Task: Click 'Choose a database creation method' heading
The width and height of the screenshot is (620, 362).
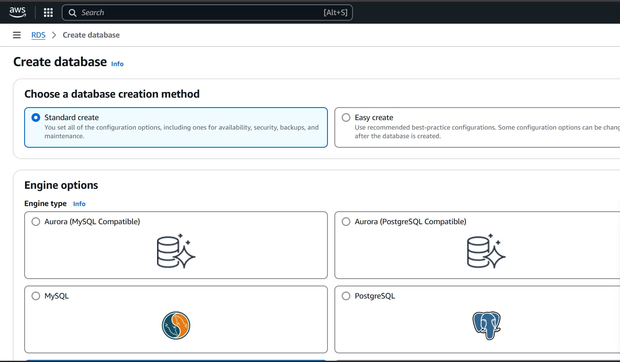Action: coord(112,94)
